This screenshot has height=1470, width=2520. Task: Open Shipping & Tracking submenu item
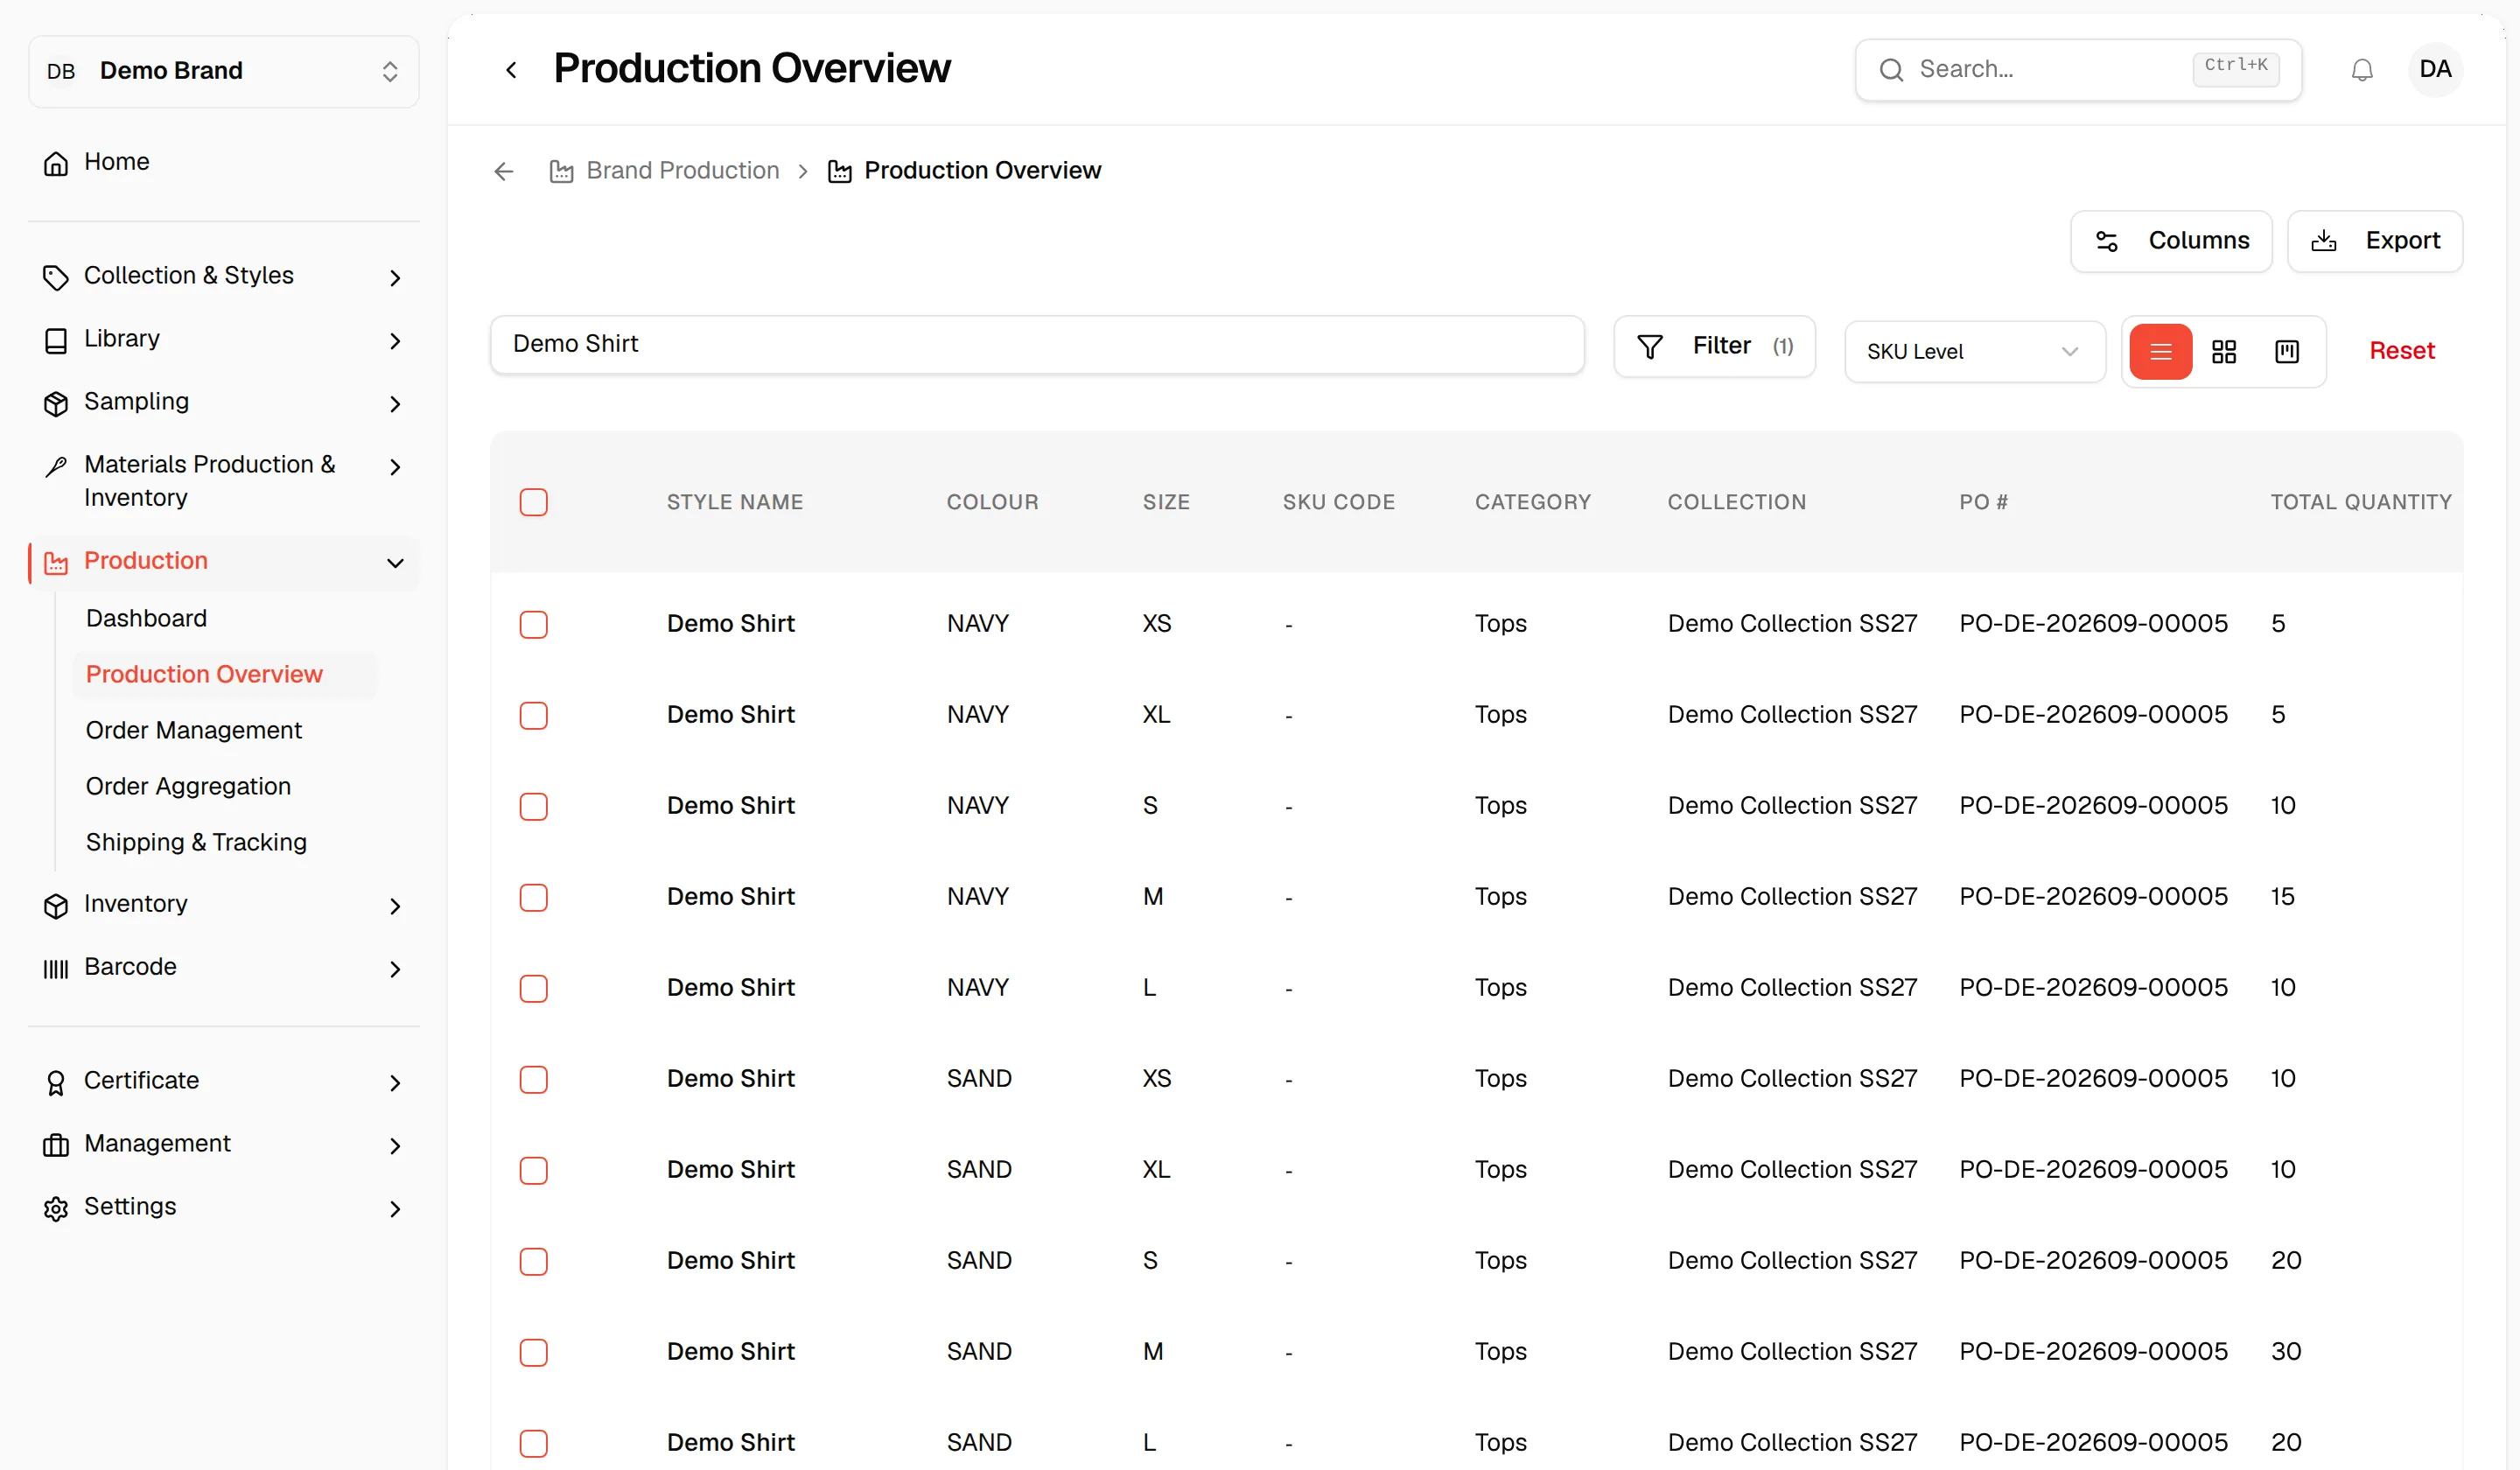[196, 842]
